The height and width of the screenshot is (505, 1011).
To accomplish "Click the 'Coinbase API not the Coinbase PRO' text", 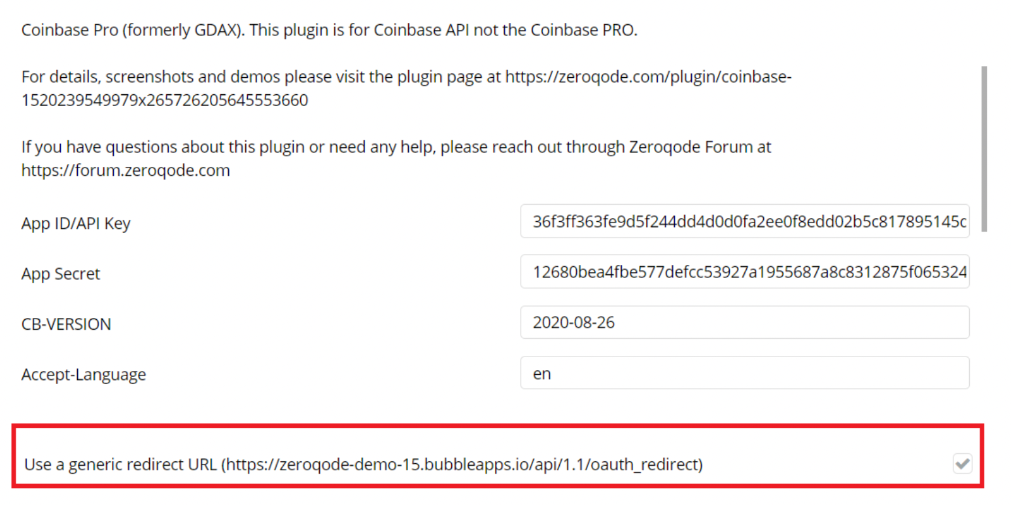I will tap(504, 31).
